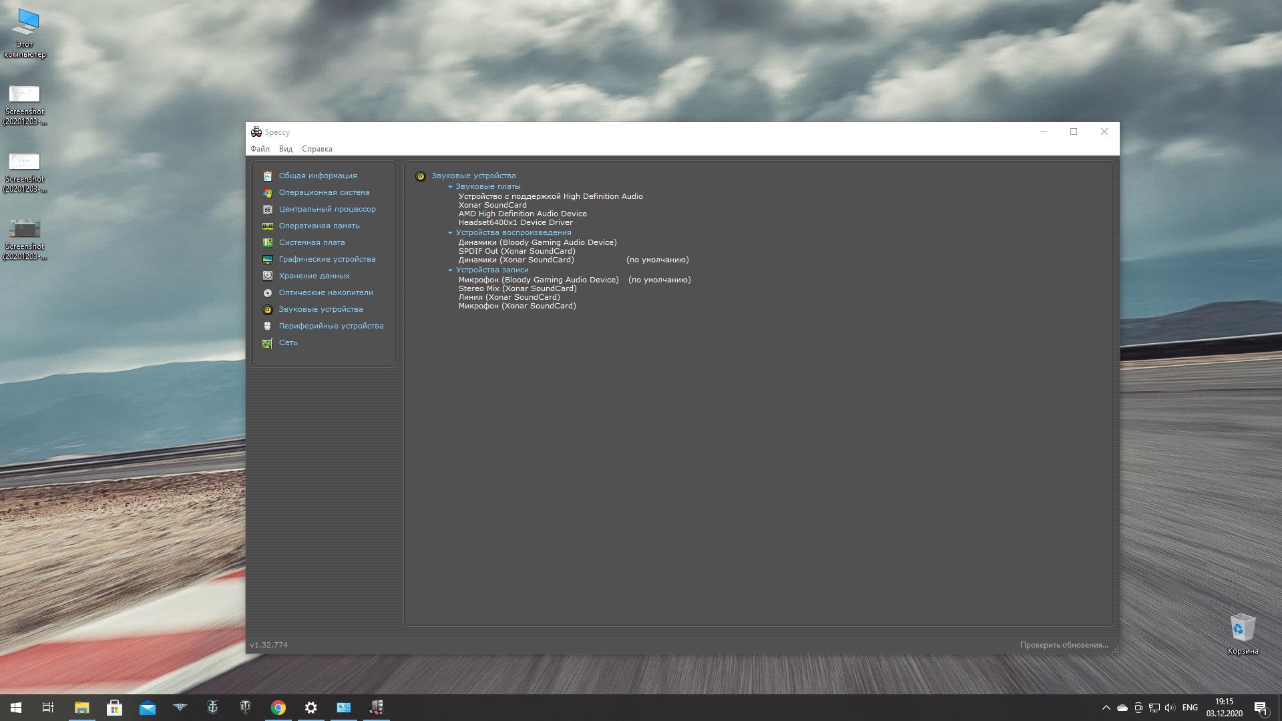Collapse the Устройства воспроизведения section

coord(450,233)
